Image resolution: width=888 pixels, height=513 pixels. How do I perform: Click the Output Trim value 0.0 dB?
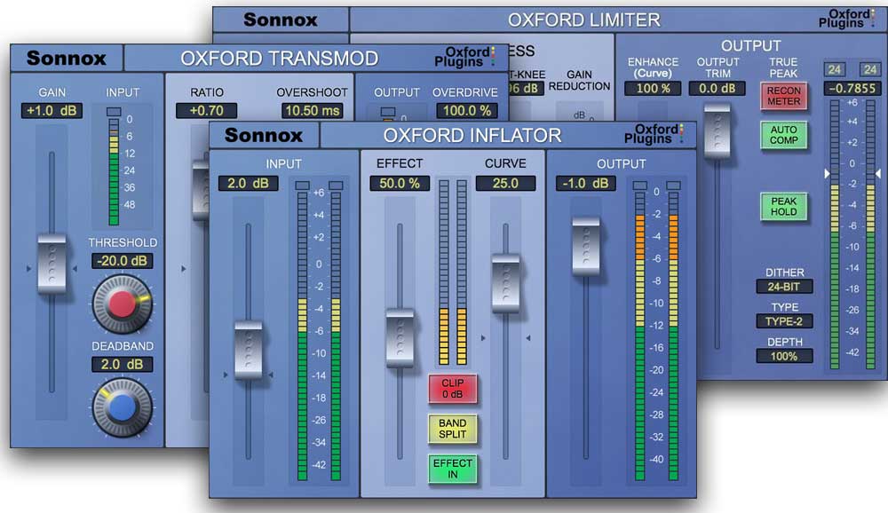click(717, 89)
